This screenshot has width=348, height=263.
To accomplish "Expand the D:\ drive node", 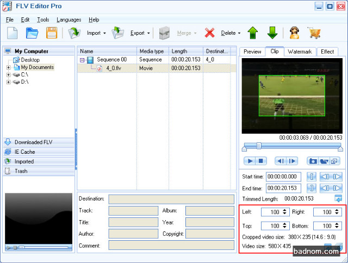I will pyautogui.click(x=9, y=82).
